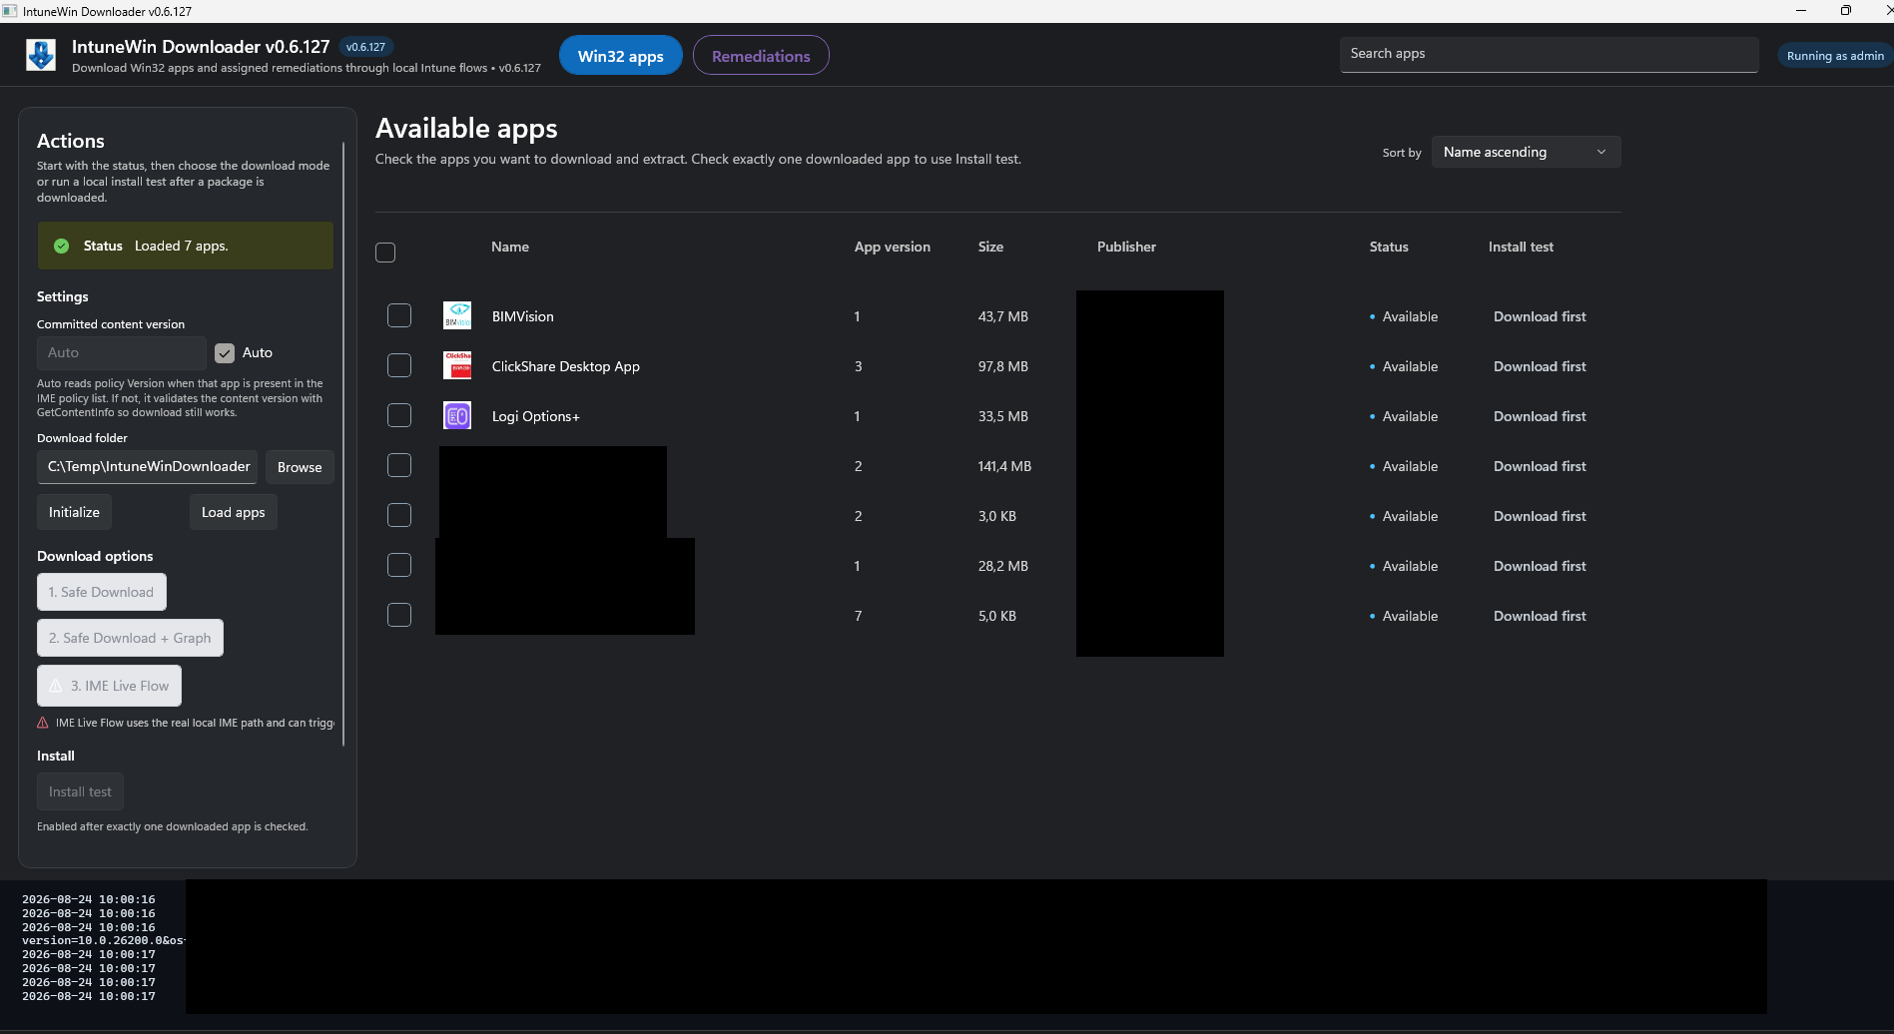Check the checkbox for the 3,0 KB app
This screenshot has width=1894, height=1034.
pyautogui.click(x=399, y=515)
